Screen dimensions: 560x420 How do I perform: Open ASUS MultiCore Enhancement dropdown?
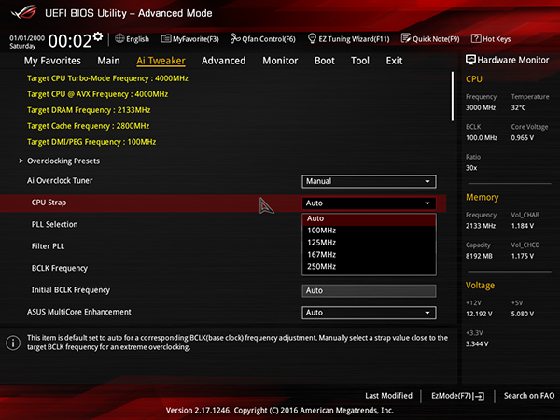[369, 313]
